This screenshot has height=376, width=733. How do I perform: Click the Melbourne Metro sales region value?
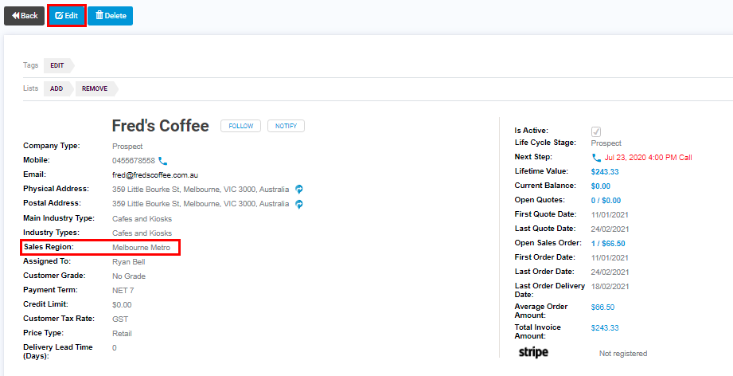[141, 248]
